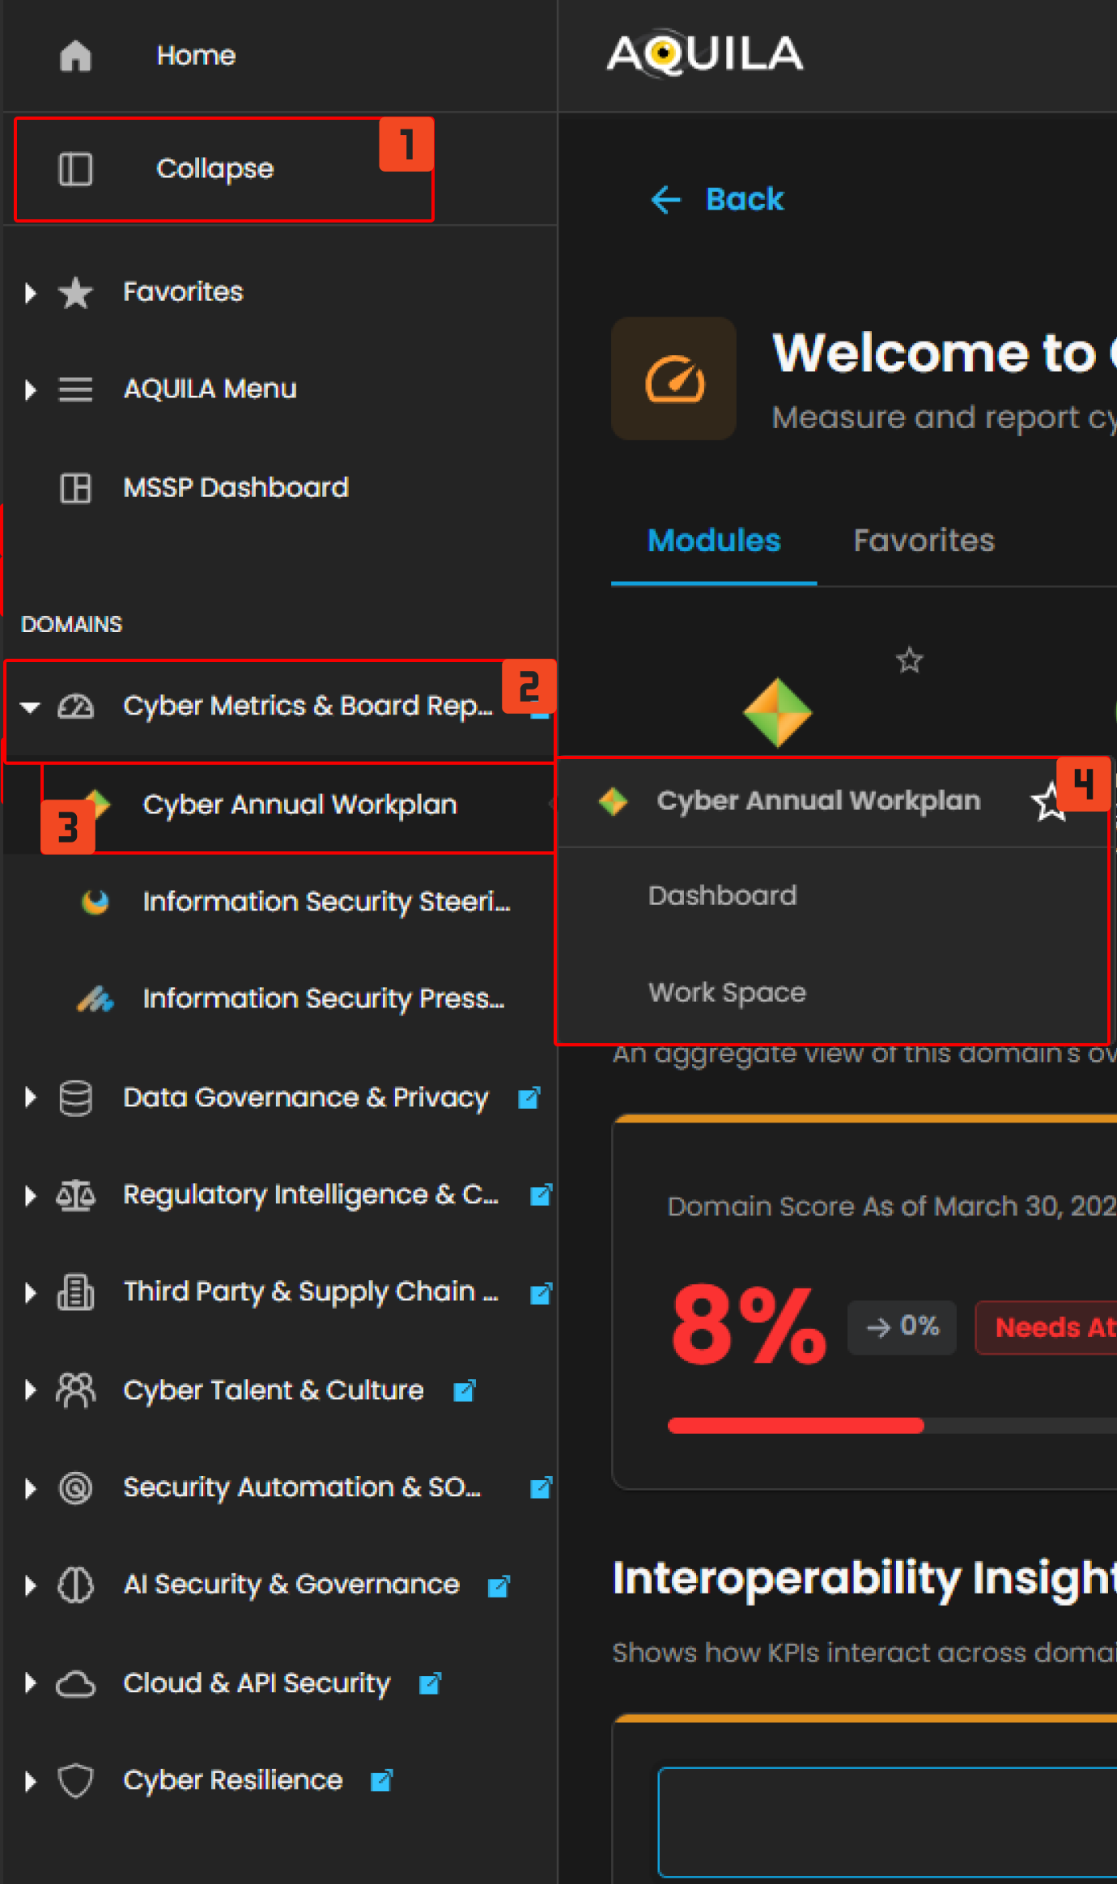Click the MSSP Dashboard layout icon

75,488
